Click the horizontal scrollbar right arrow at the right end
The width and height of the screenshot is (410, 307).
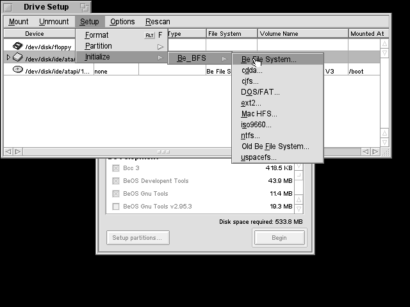click(375, 152)
